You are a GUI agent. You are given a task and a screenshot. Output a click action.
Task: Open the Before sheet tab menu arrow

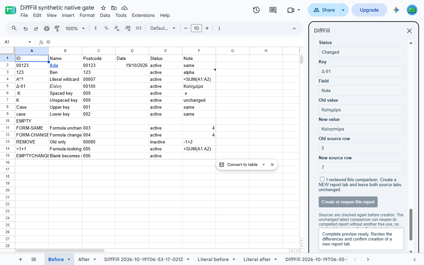pos(69,259)
